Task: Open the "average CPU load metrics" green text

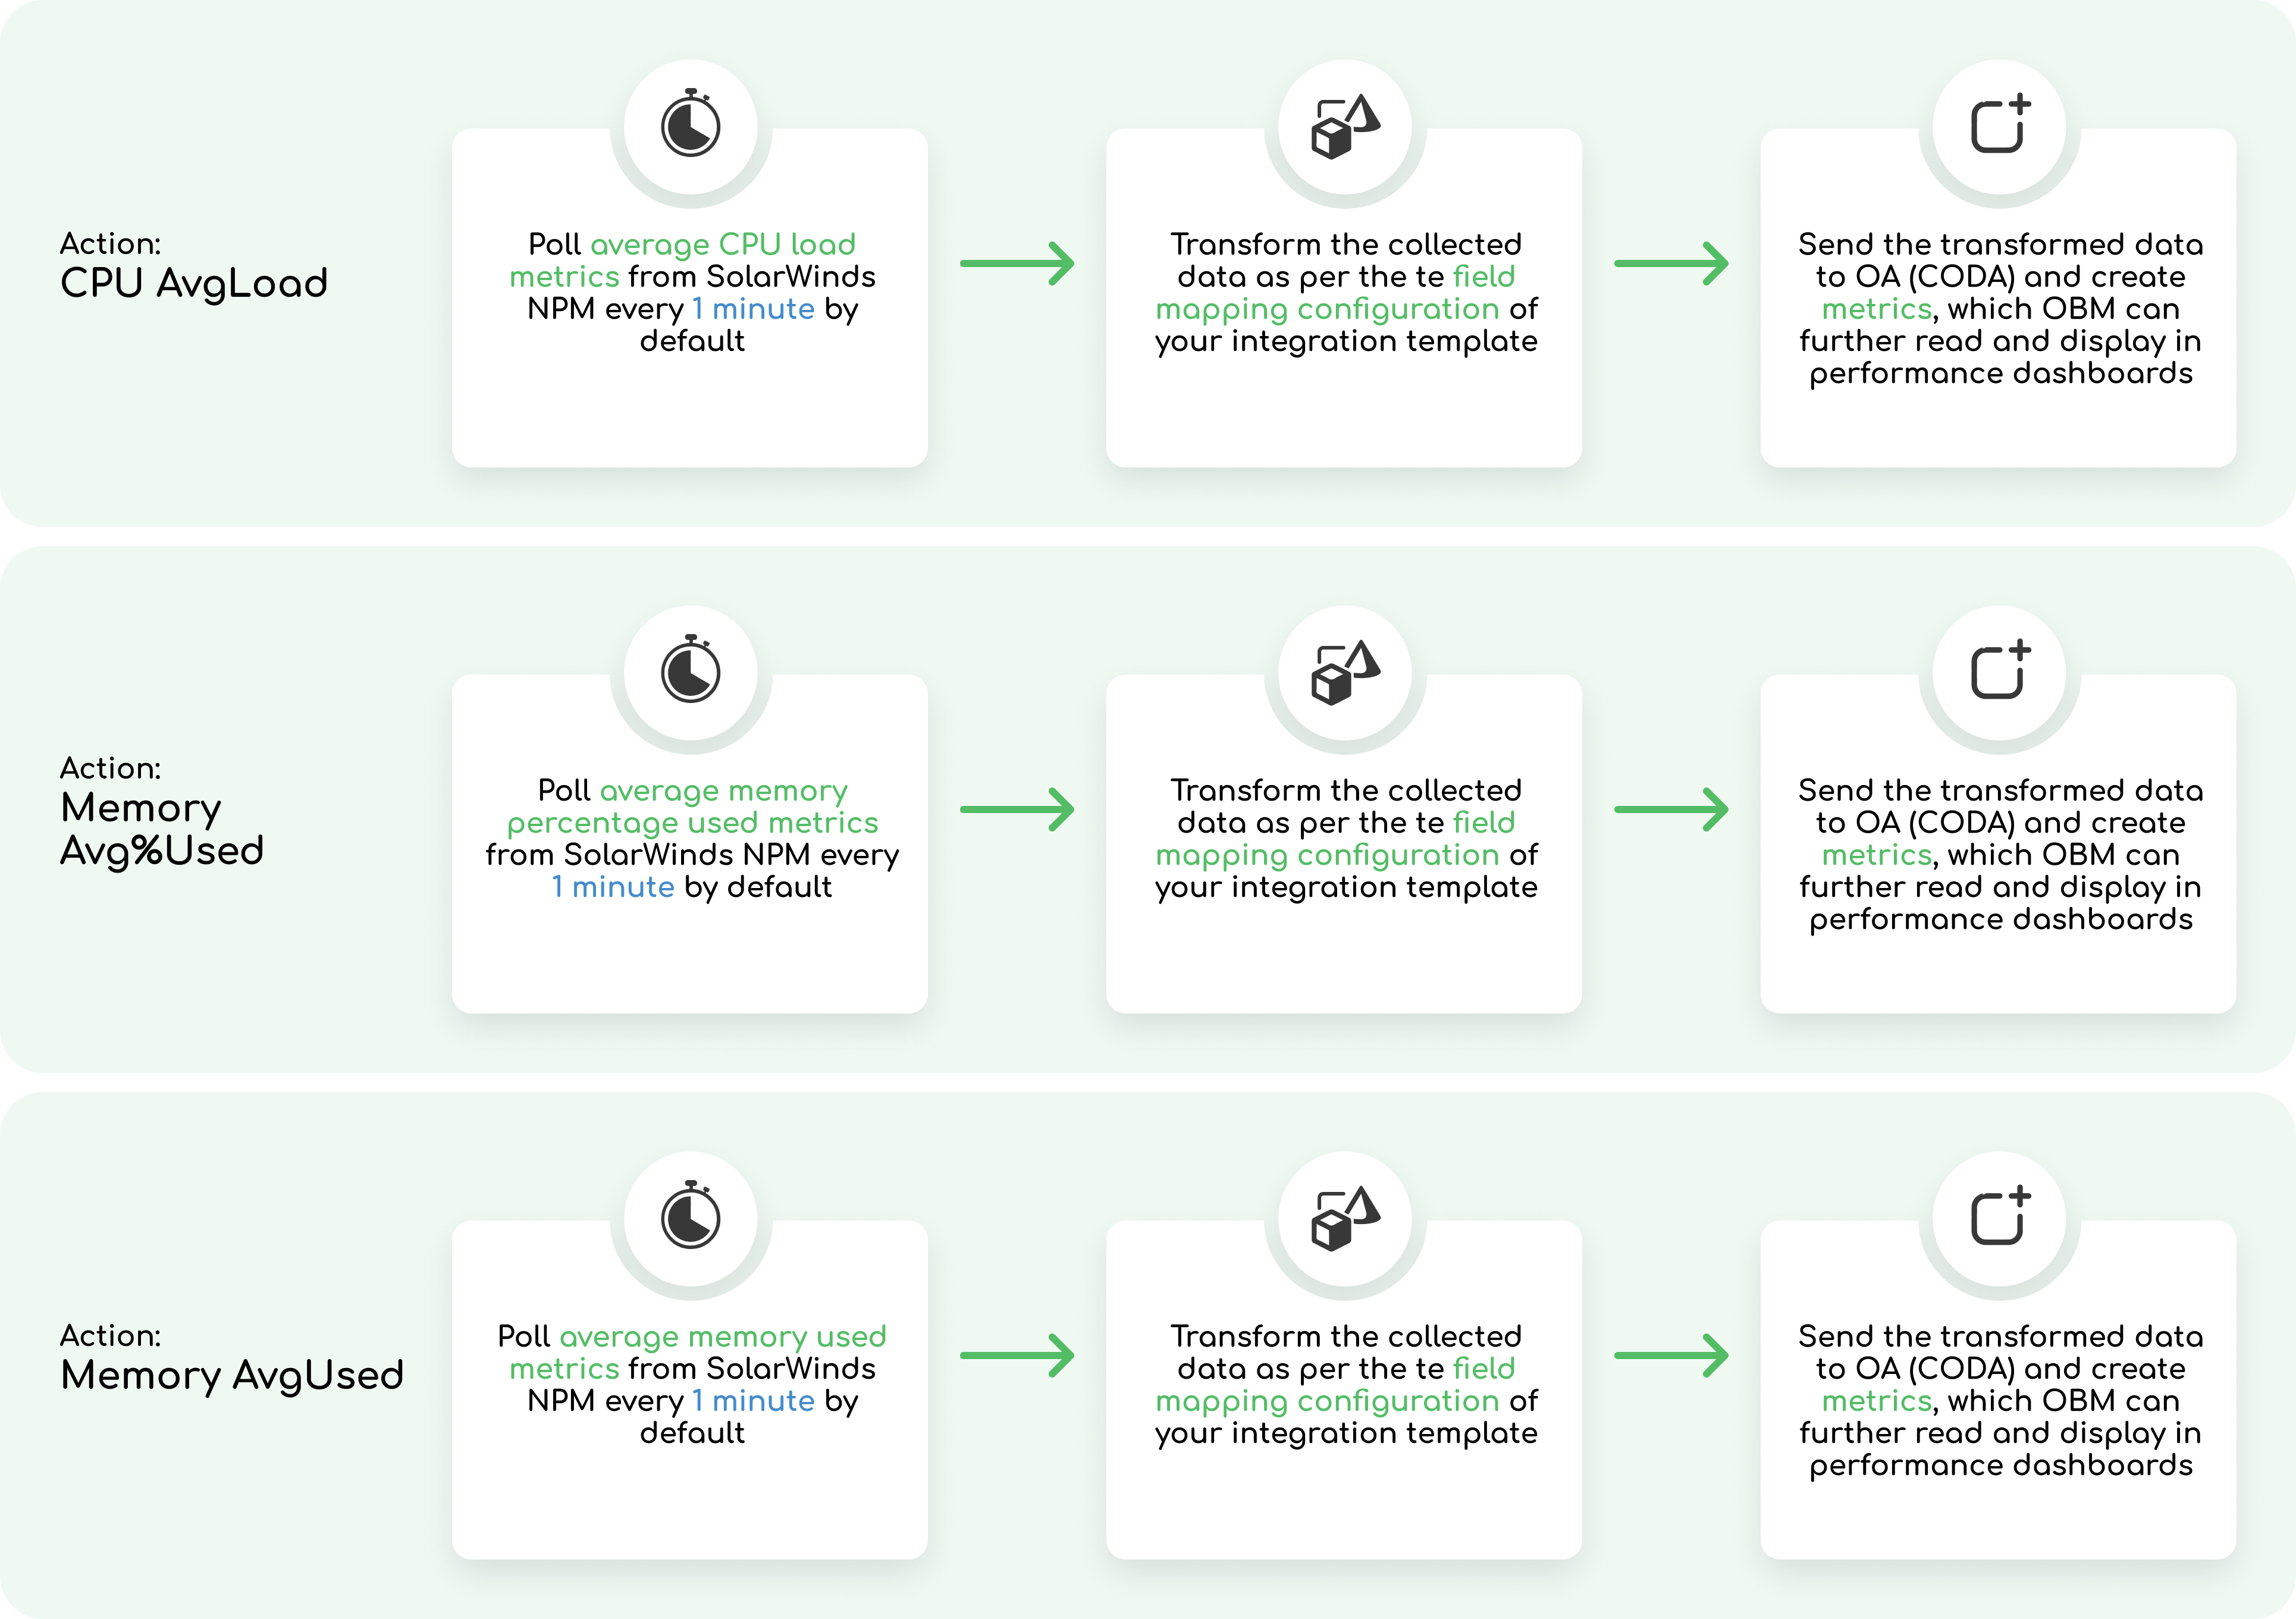Action: tap(722, 245)
